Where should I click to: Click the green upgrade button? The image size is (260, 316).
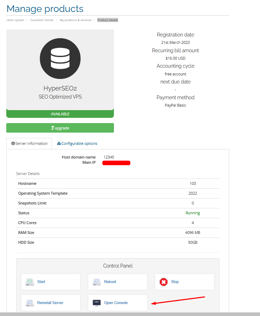[60, 128]
